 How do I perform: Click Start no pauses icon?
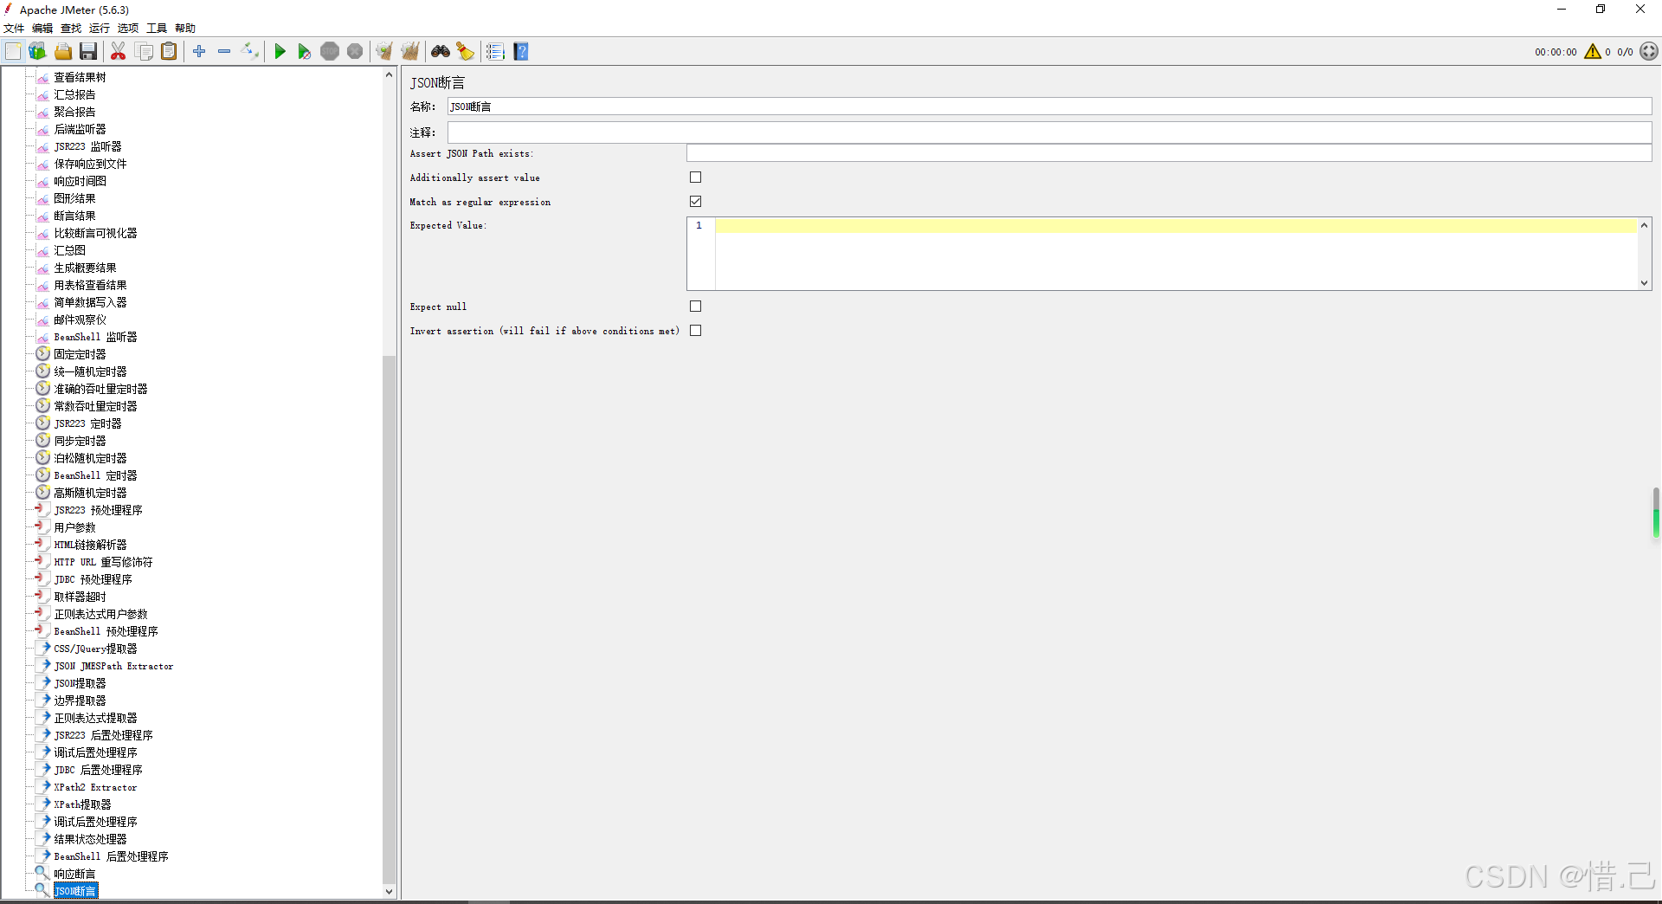click(304, 52)
